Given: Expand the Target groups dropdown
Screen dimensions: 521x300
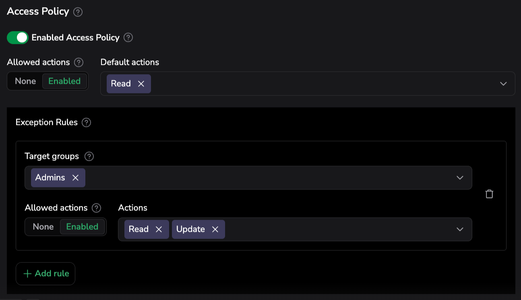Looking at the screenshot, I should point(460,178).
